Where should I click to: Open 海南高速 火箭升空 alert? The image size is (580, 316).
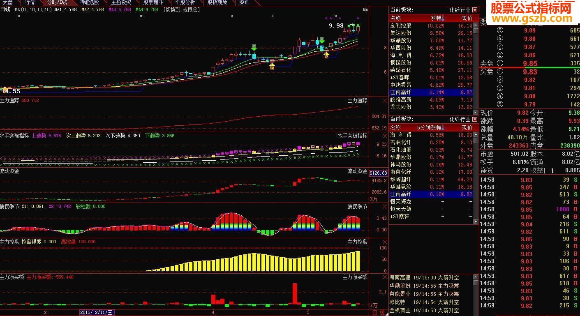coord(424,278)
